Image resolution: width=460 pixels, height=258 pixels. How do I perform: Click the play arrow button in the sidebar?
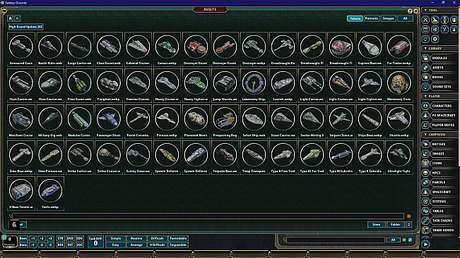pos(425,244)
